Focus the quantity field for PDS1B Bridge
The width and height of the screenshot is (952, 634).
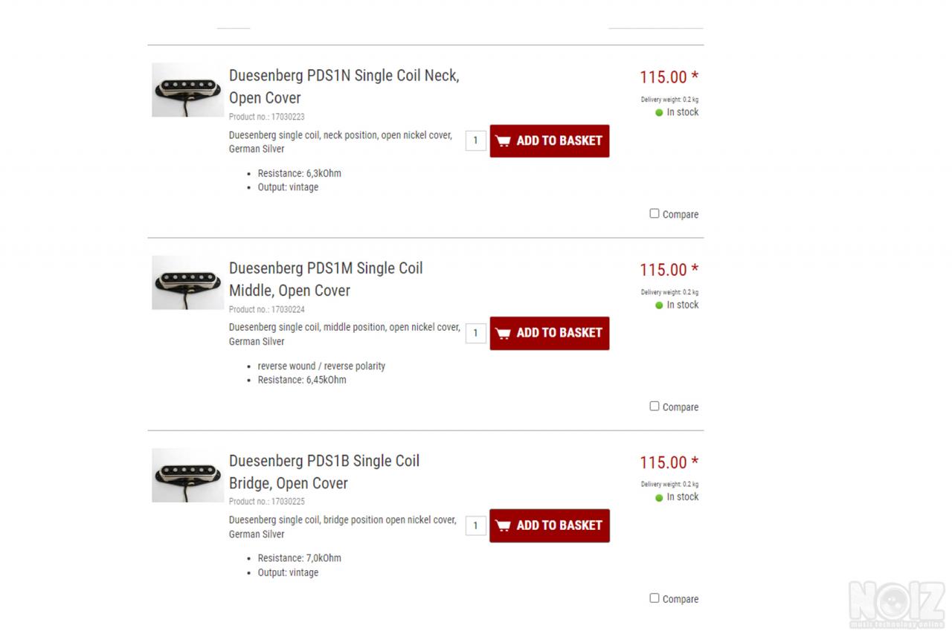(x=475, y=525)
